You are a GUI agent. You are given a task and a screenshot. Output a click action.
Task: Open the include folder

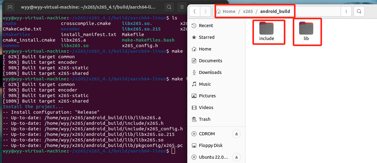pos(266,31)
